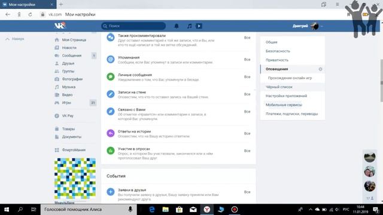
Task: Open the Mail app in taskbar
Action: [x=193, y=210]
